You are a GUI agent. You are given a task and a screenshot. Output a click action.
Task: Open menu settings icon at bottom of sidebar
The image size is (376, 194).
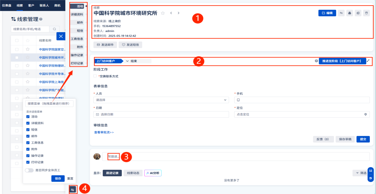point(73,190)
